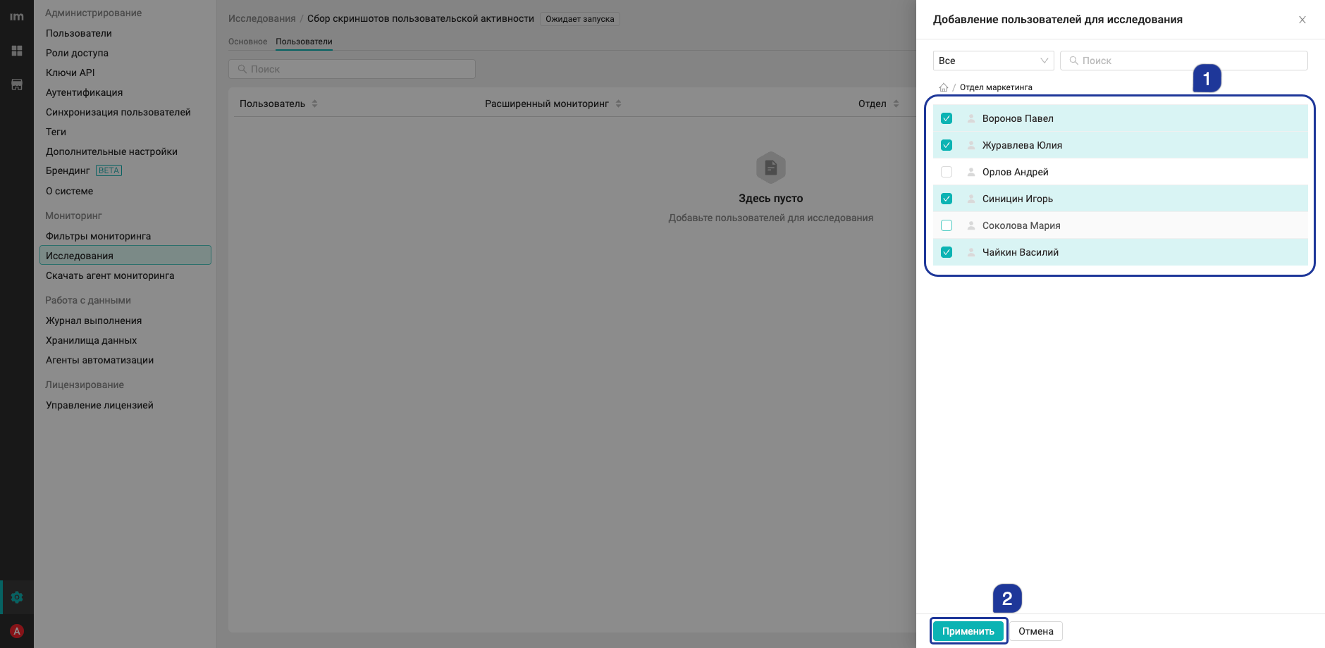Viewport: 1325px width, 648px height.
Task: Click Исследования breadcrumb link
Action: click(261, 18)
